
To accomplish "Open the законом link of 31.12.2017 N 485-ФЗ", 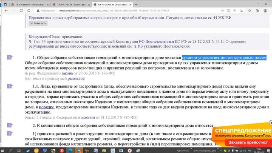I will pos(88,117).
